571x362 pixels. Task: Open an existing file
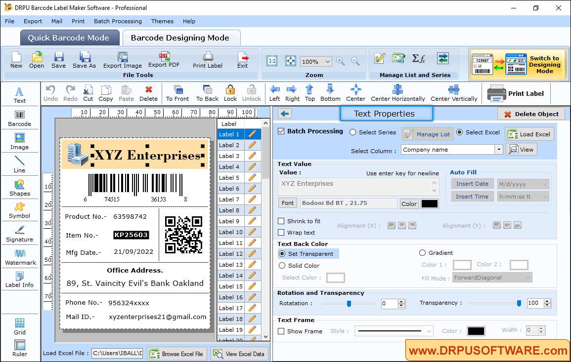click(37, 60)
